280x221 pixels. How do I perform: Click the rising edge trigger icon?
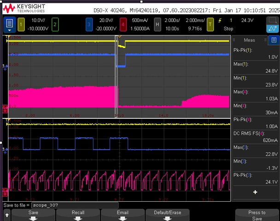coord(220,20)
